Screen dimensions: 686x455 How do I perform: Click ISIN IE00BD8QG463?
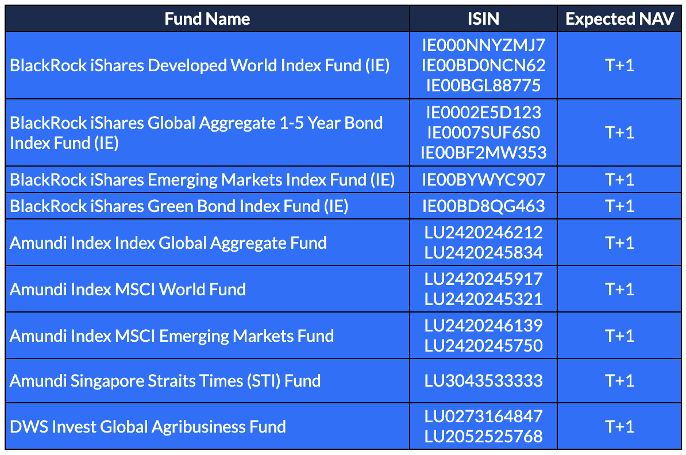483,206
